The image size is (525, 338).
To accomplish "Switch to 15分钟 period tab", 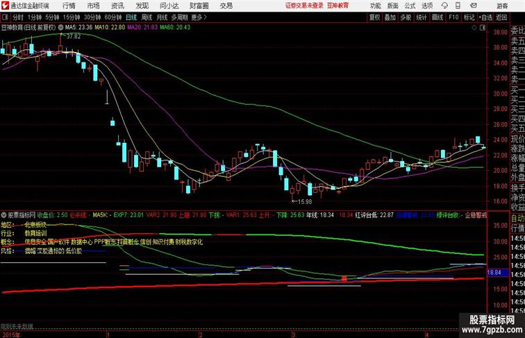I will (x=72, y=17).
